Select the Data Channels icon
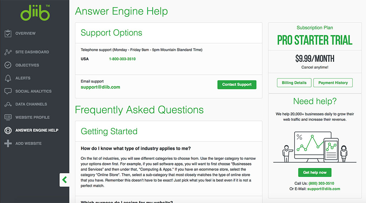The height and width of the screenshot is (203, 366). click(8, 104)
